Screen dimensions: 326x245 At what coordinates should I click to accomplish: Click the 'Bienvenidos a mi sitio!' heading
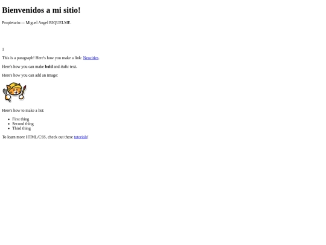click(x=41, y=10)
